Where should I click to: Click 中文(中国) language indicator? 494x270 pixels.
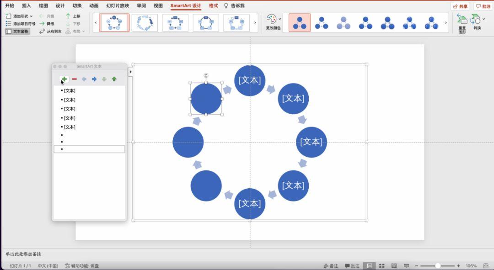click(x=48, y=266)
